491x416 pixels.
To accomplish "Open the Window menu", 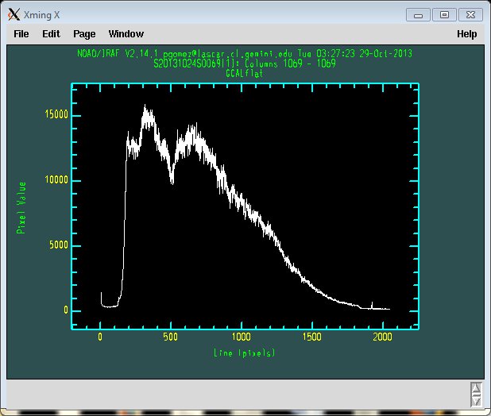I will coord(126,34).
